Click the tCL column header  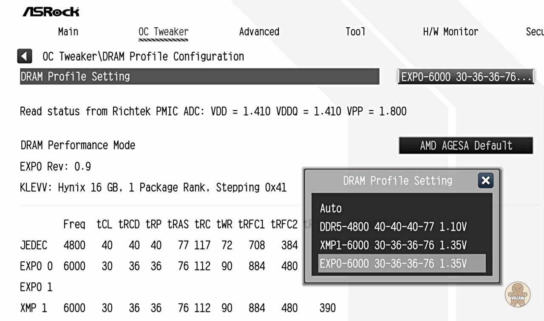pos(105,224)
